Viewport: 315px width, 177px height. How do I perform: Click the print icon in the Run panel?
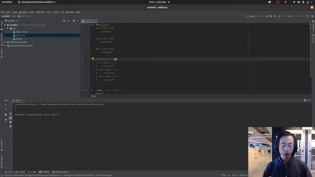click(x=10, y=122)
